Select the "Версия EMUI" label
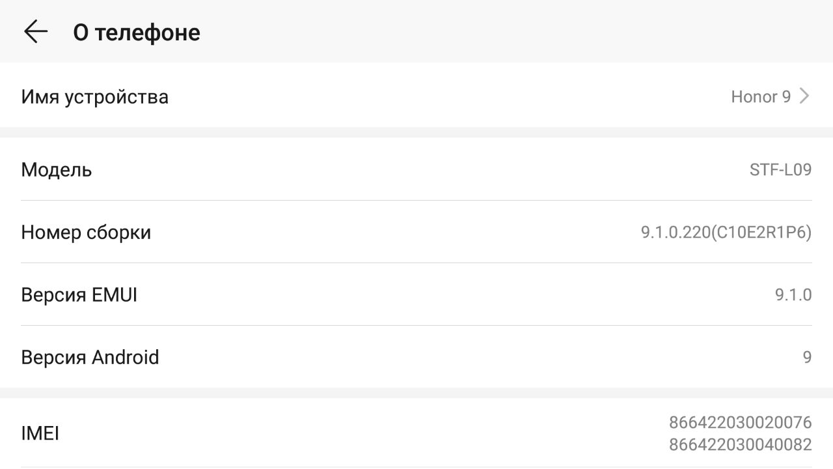 pos(79,294)
